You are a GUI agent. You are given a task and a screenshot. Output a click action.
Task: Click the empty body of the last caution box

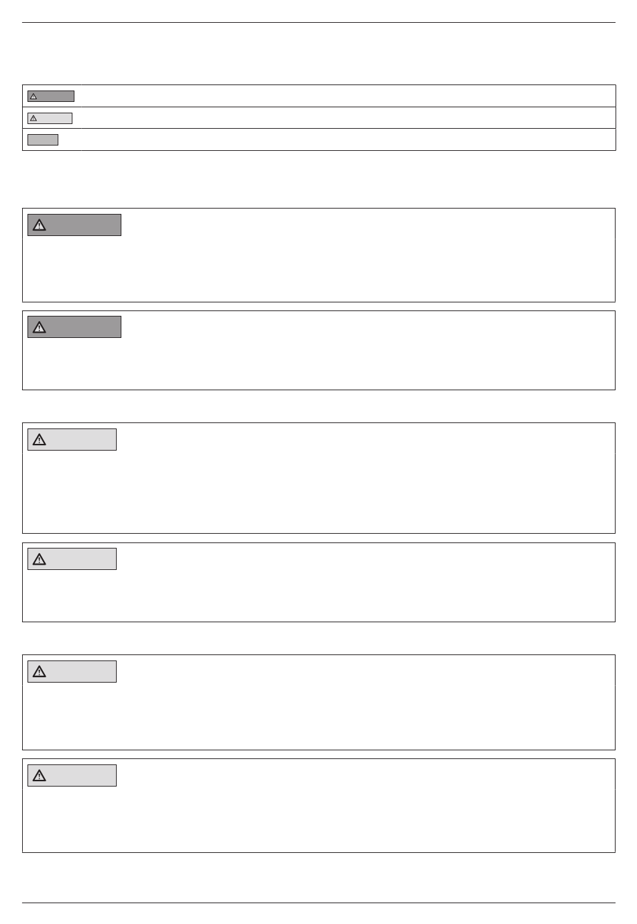(318, 818)
